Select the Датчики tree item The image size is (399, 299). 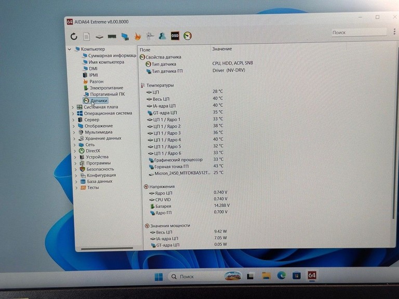pos(96,101)
